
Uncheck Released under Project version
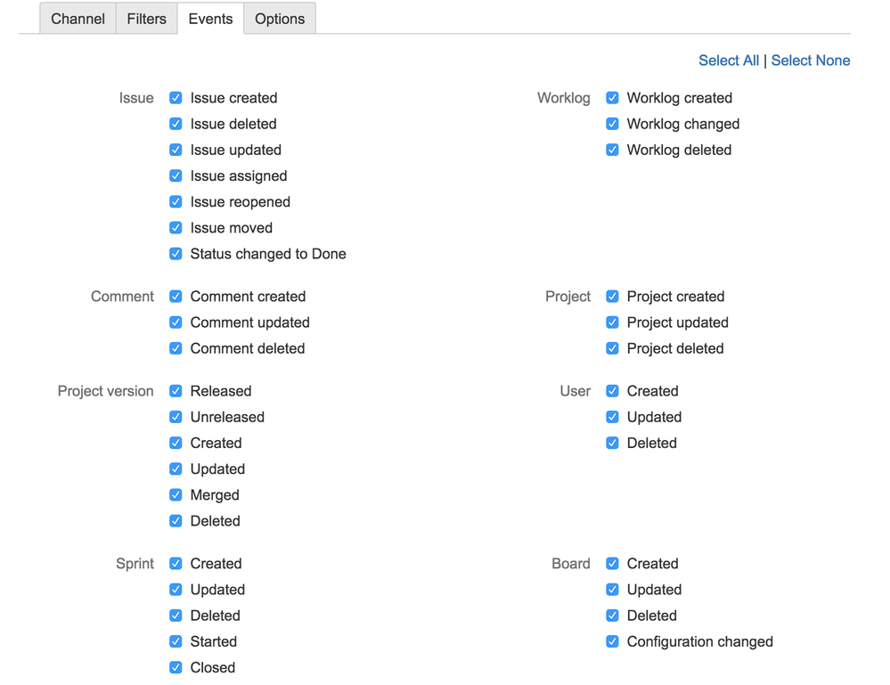click(176, 391)
